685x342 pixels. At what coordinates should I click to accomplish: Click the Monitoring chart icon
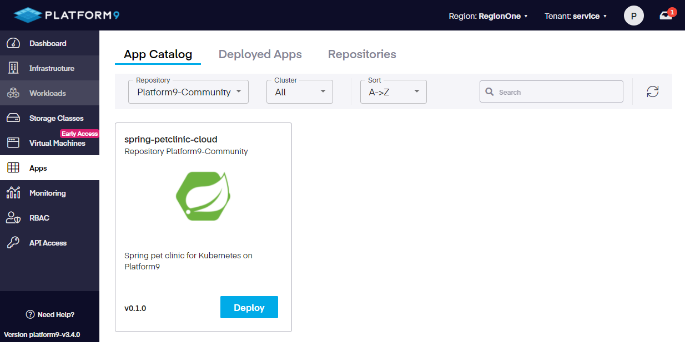[x=13, y=193]
